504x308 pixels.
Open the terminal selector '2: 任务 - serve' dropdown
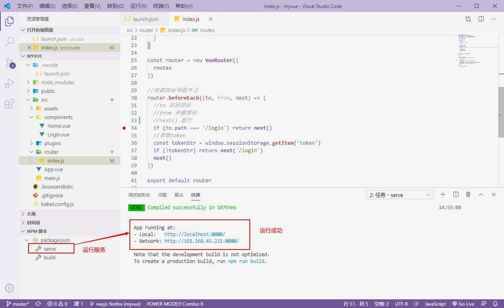400,195
